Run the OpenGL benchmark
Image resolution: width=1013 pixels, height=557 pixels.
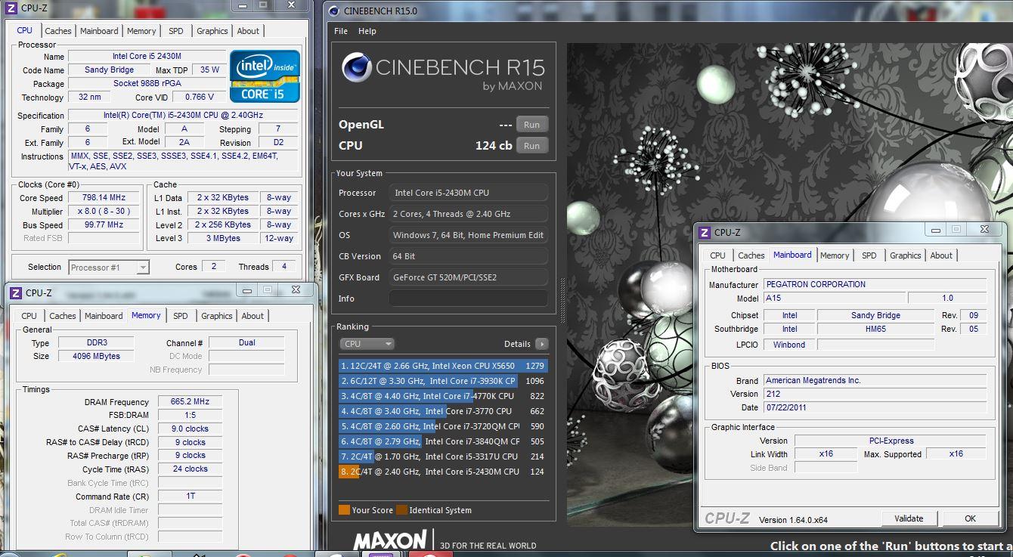pos(532,125)
